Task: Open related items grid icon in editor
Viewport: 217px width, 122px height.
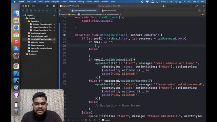Action: [x=60, y=11]
